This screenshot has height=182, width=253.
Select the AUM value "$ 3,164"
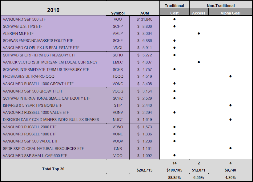pos(145,91)
